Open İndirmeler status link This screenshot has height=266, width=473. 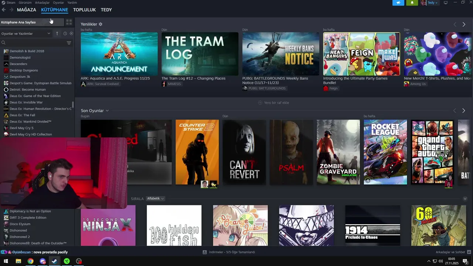click(232, 252)
